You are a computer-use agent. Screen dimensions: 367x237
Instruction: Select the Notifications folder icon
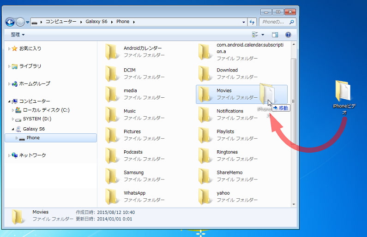click(205, 114)
